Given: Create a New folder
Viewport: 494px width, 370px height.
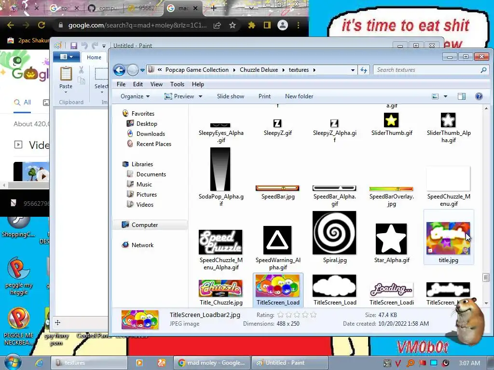Looking at the screenshot, I should click(299, 96).
